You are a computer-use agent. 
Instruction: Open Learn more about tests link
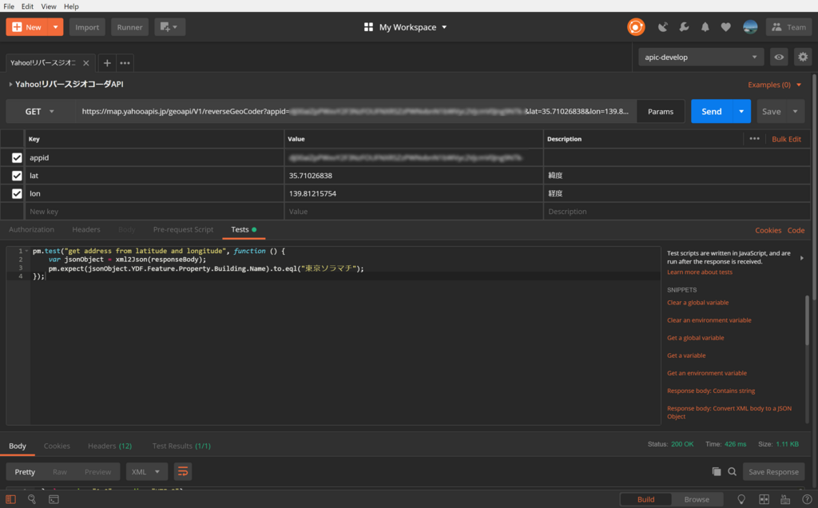pyautogui.click(x=700, y=272)
